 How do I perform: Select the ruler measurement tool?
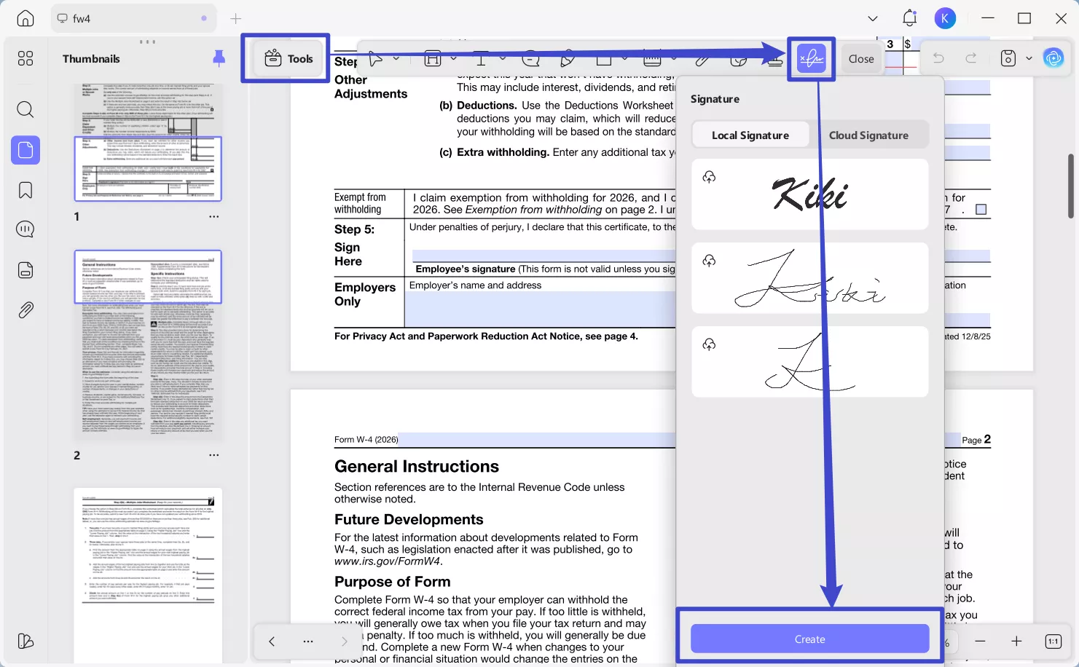click(653, 60)
